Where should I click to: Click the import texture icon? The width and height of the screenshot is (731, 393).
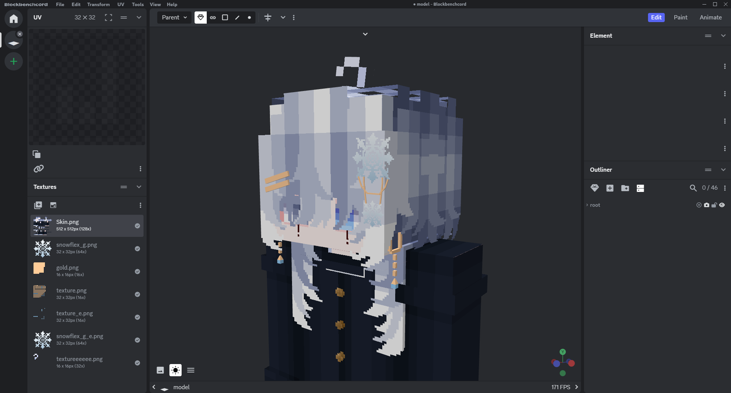pyautogui.click(x=38, y=205)
